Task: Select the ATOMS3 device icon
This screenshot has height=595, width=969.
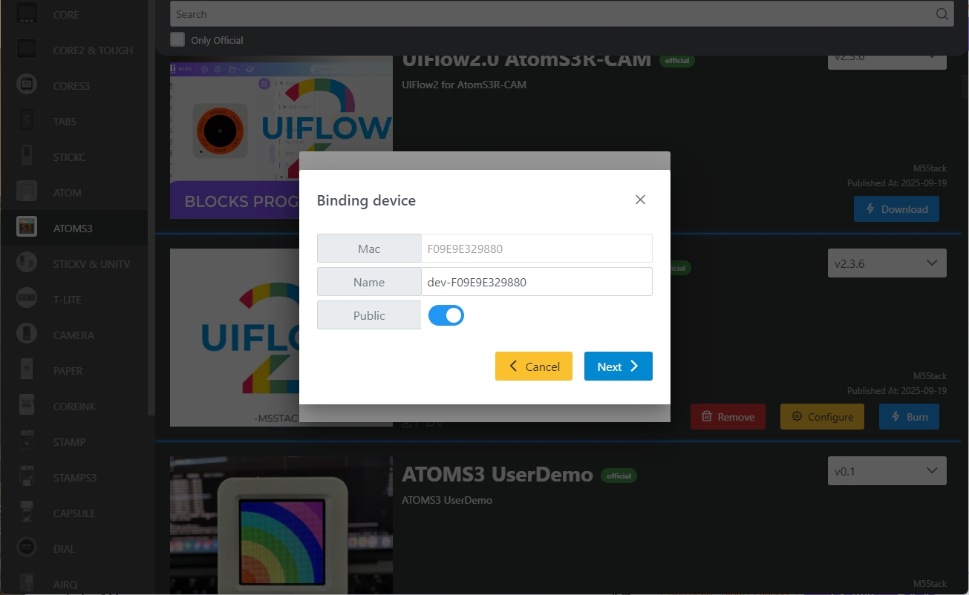Action: click(x=27, y=228)
